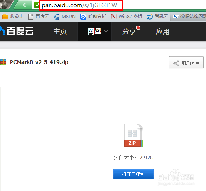Open the MSDN bookmark
Viewport: 206px width, 191px height.
pos(65,17)
